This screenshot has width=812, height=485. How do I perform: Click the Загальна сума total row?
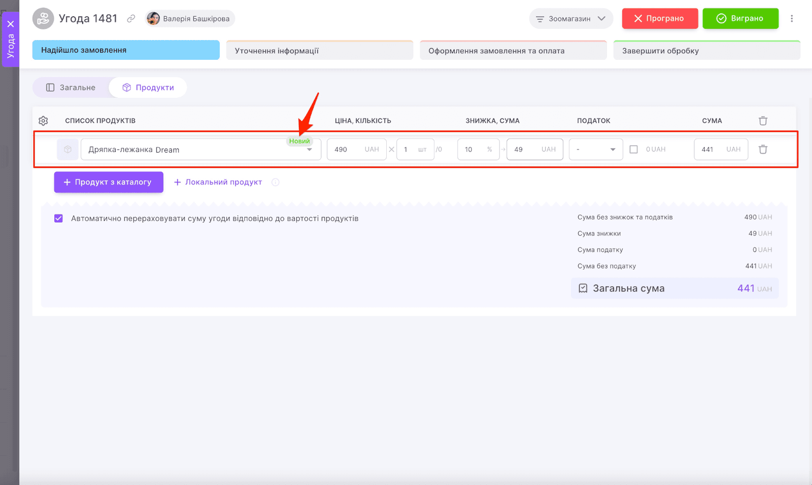(675, 288)
